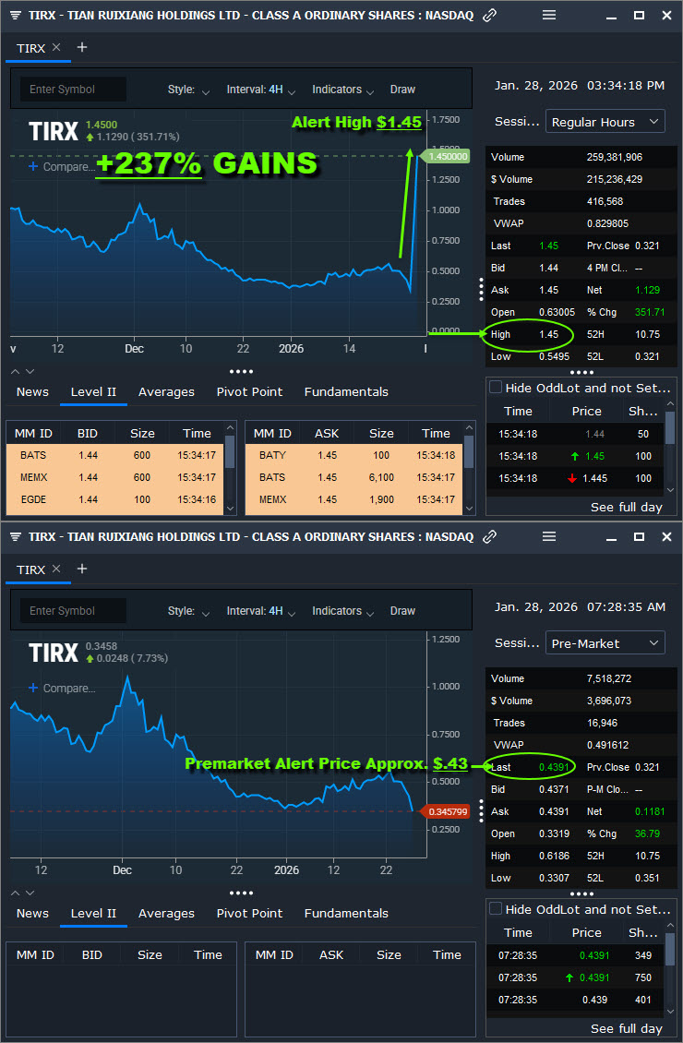Click Compare plus icon on top chart

tap(33, 166)
